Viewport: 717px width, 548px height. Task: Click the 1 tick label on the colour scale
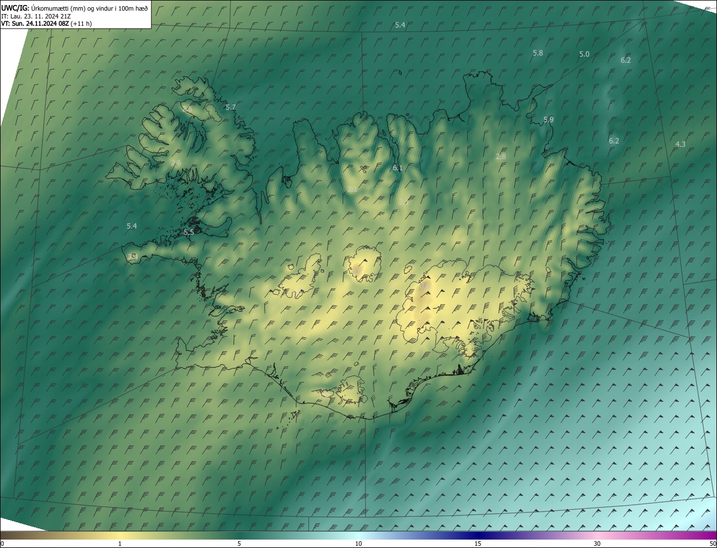click(x=120, y=544)
